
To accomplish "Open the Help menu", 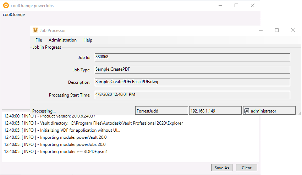I will [x=88, y=40].
